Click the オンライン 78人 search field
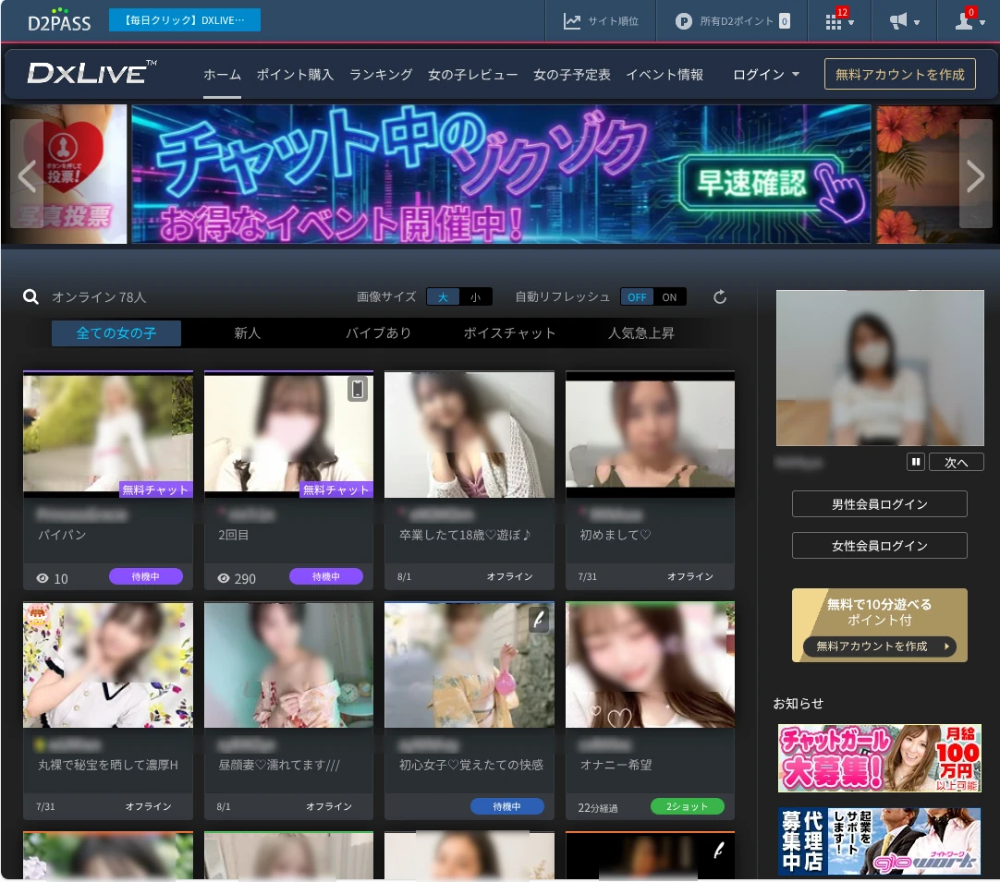Viewport: 1000px width, 882px height. [99, 297]
